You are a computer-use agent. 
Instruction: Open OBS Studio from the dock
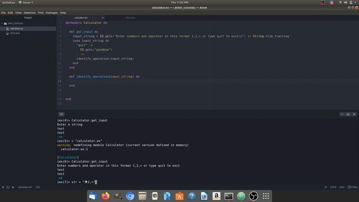click(x=254, y=196)
